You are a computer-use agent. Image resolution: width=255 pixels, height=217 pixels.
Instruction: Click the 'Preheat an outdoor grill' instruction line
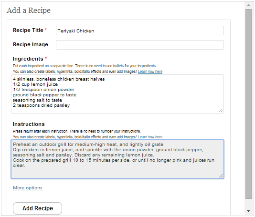[x=89, y=145]
